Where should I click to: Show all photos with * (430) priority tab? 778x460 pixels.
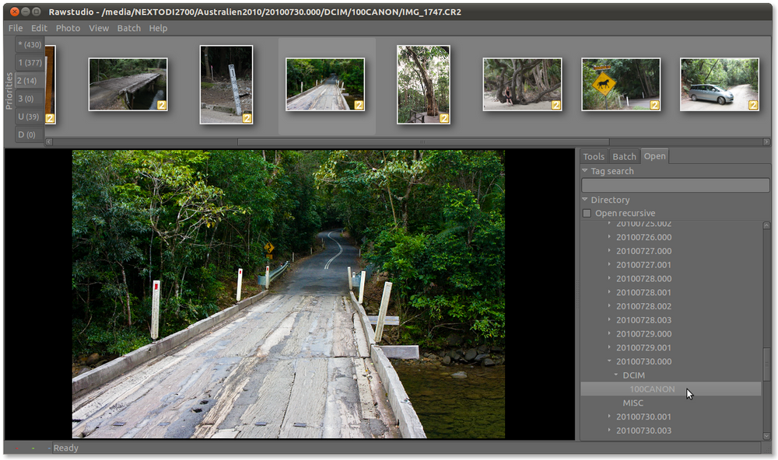tap(30, 44)
